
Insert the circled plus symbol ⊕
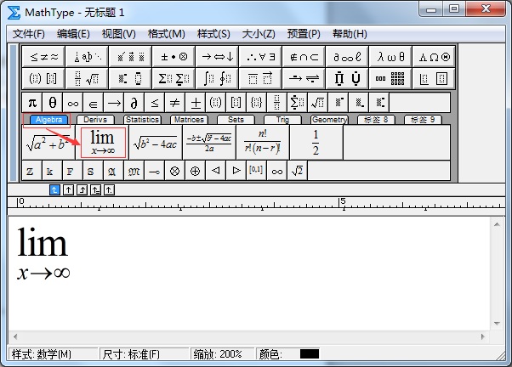click(195, 171)
